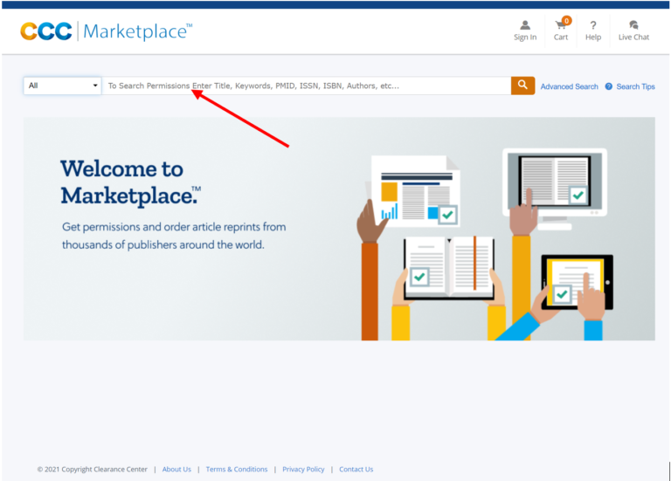The width and height of the screenshot is (671, 481).
Task: Click the blue Search Tips question icon
Action: pos(609,86)
